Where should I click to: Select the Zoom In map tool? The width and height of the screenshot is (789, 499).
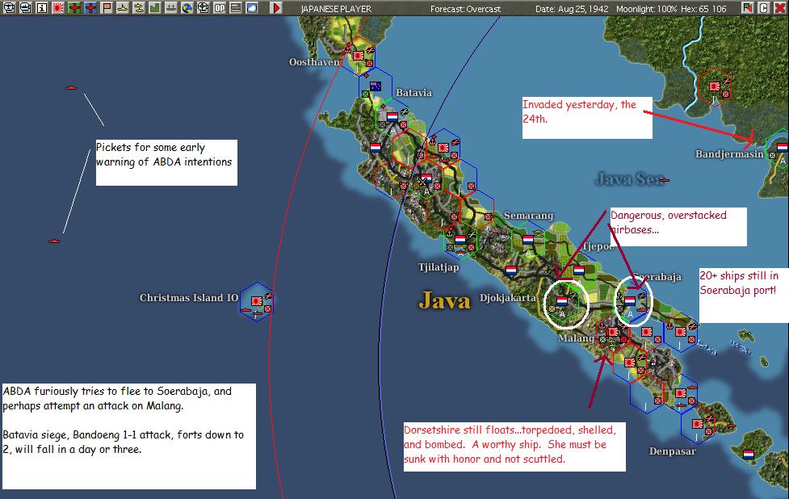point(10,8)
